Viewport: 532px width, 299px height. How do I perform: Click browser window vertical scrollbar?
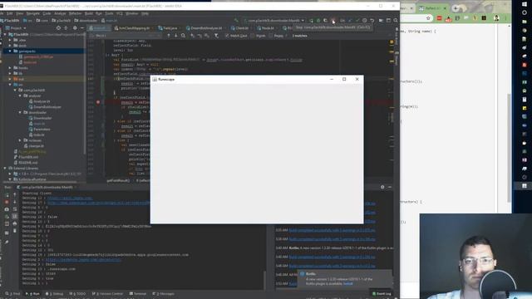point(509,148)
